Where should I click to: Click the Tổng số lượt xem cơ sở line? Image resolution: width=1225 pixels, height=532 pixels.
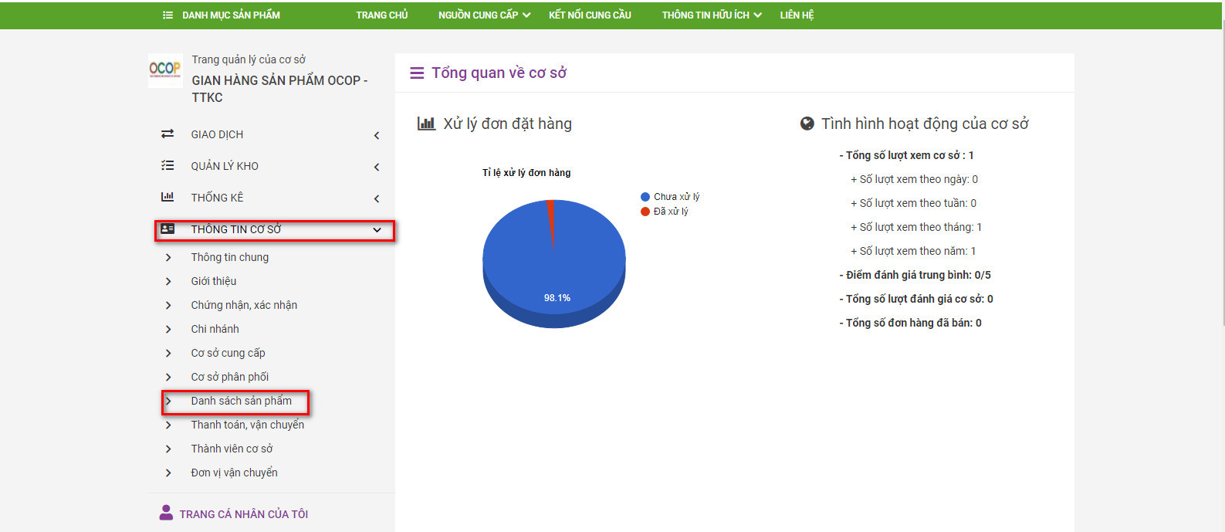(907, 155)
